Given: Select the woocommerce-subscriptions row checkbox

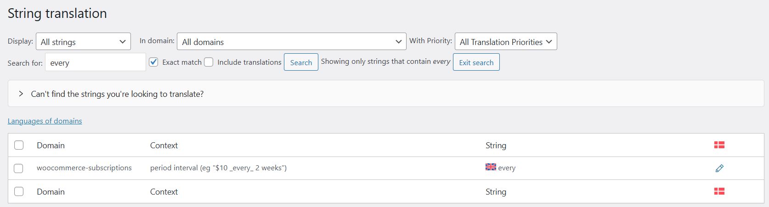Looking at the screenshot, I should pyautogui.click(x=18, y=168).
